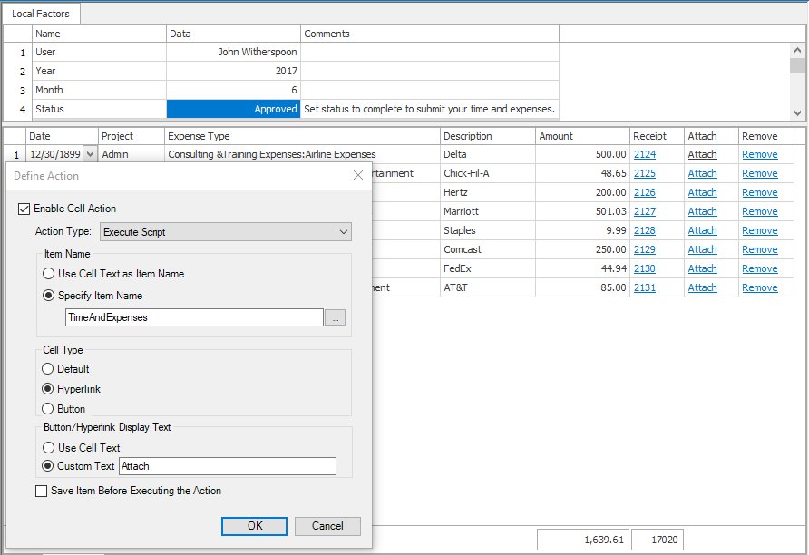Attach receipt to Marriott row

[x=702, y=211]
